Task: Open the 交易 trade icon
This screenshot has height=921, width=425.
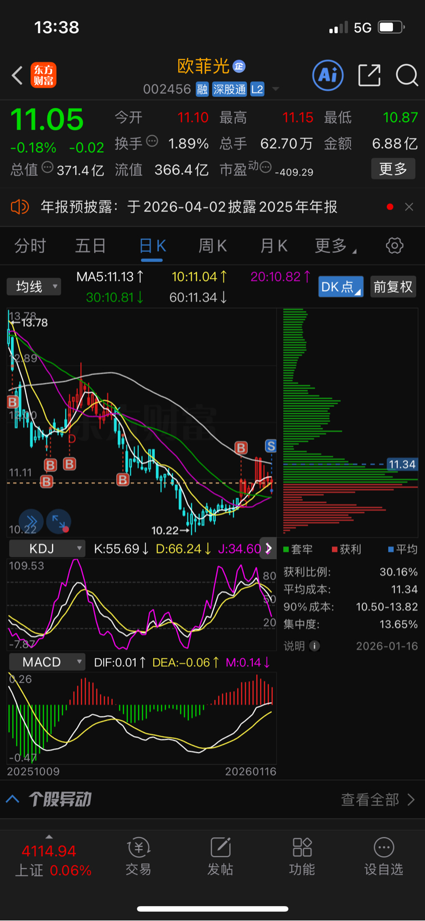Action: click(x=138, y=856)
